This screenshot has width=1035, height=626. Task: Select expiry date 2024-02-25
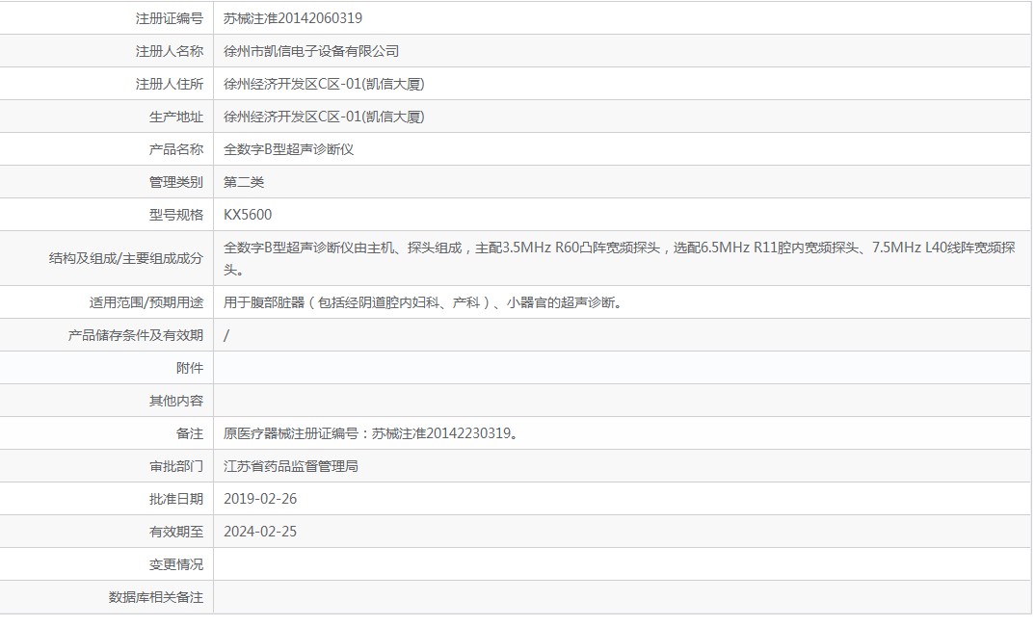(260, 532)
